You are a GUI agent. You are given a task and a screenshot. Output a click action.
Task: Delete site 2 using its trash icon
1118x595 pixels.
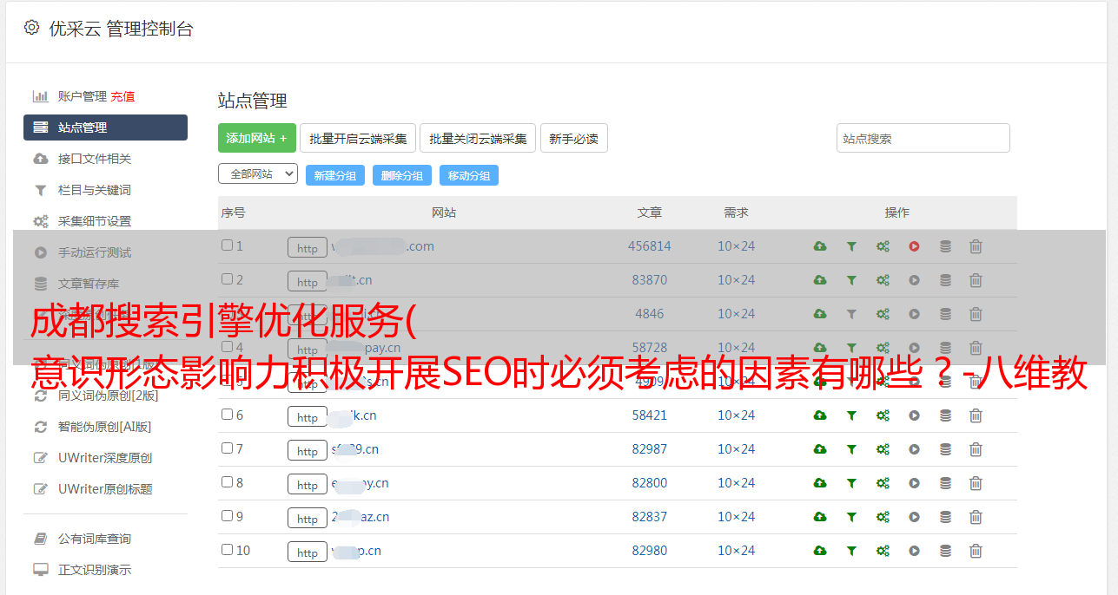pyautogui.click(x=976, y=280)
